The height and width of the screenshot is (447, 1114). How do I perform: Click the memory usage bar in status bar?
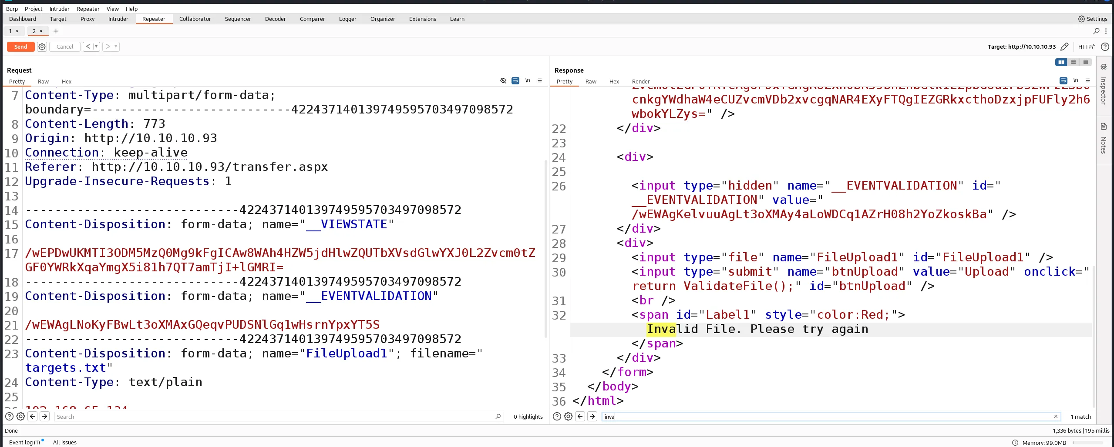(x=1088, y=443)
